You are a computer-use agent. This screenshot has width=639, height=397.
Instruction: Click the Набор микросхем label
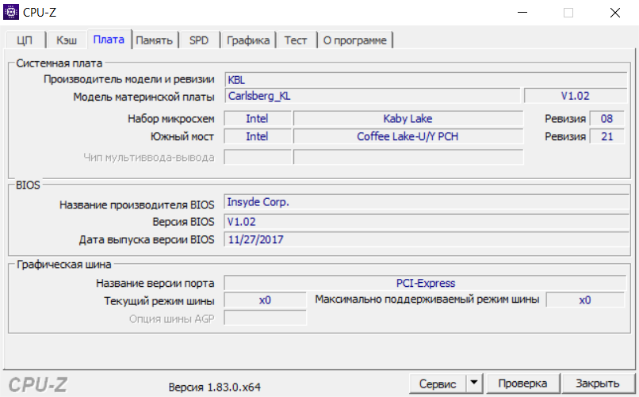click(170, 119)
